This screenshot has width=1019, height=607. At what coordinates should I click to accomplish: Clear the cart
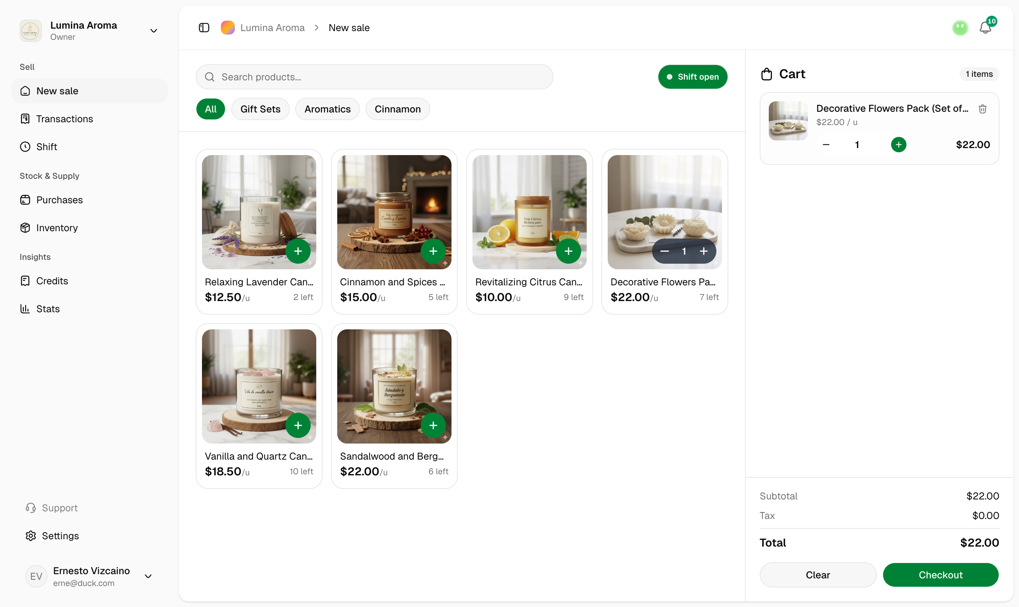pos(817,574)
